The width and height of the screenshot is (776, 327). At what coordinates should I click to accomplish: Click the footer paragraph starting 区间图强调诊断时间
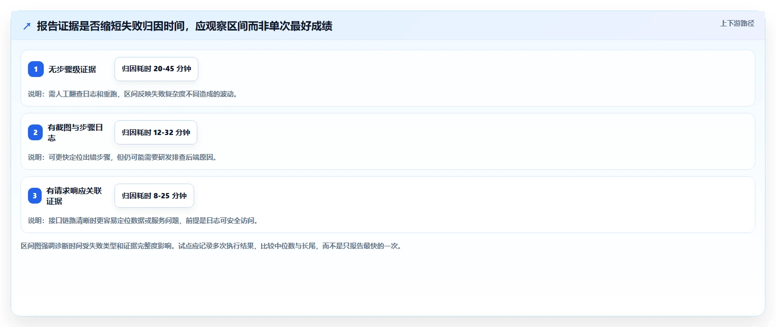click(211, 246)
